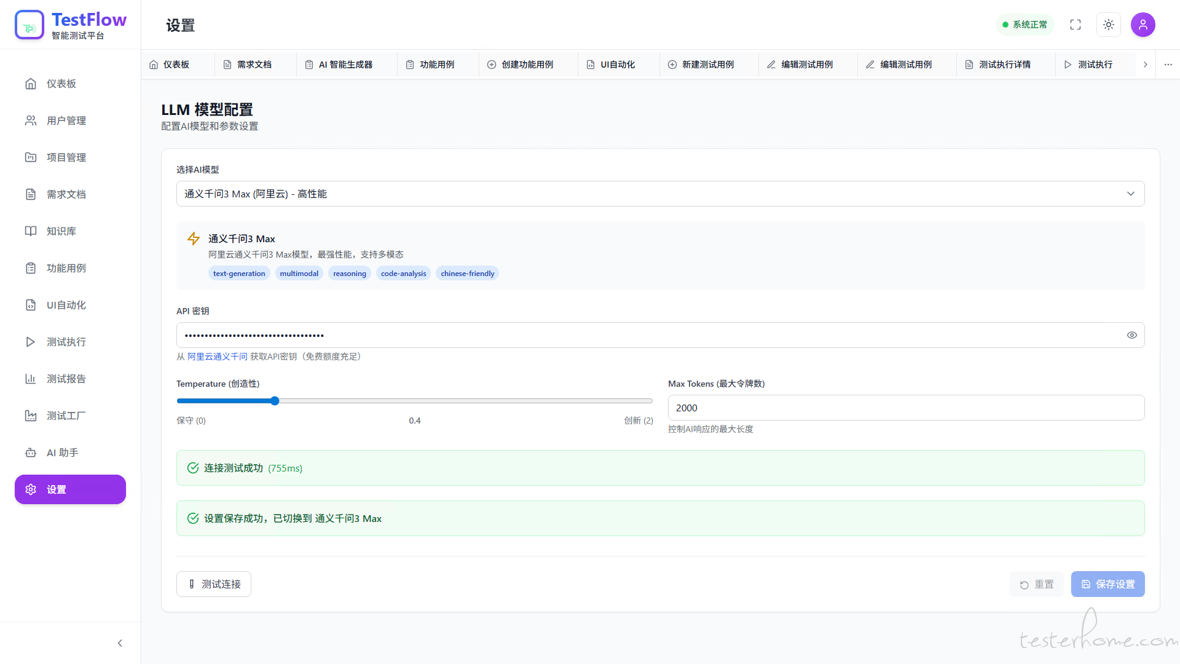
Task: Open 知识库 in sidebar
Action: click(61, 231)
